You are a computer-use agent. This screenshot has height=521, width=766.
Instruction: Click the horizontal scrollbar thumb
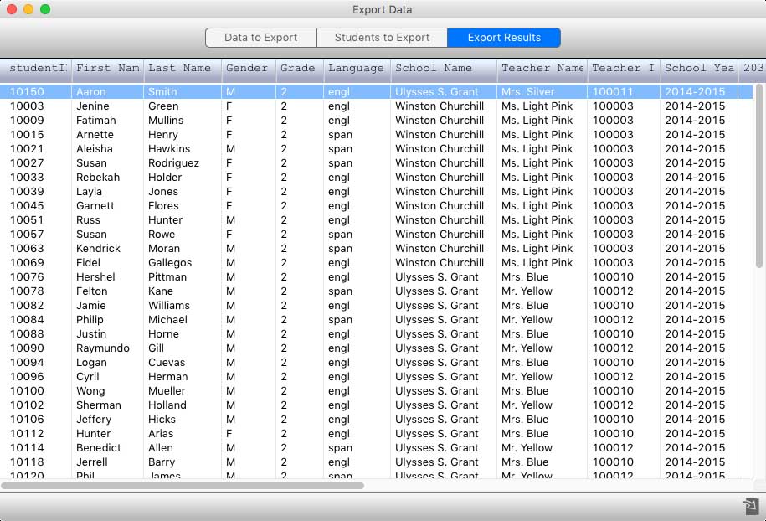pos(183,486)
